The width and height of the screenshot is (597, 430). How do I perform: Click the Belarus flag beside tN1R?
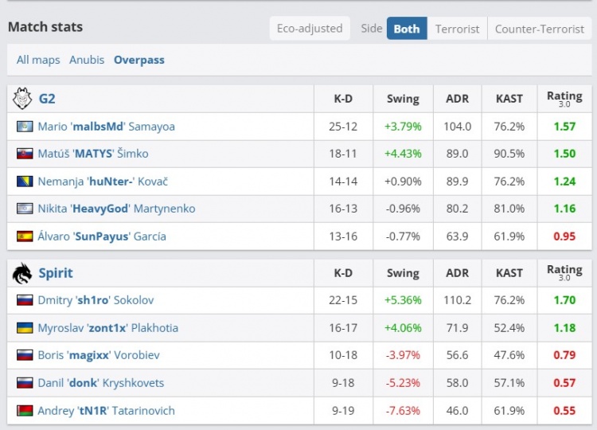point(25,411)
